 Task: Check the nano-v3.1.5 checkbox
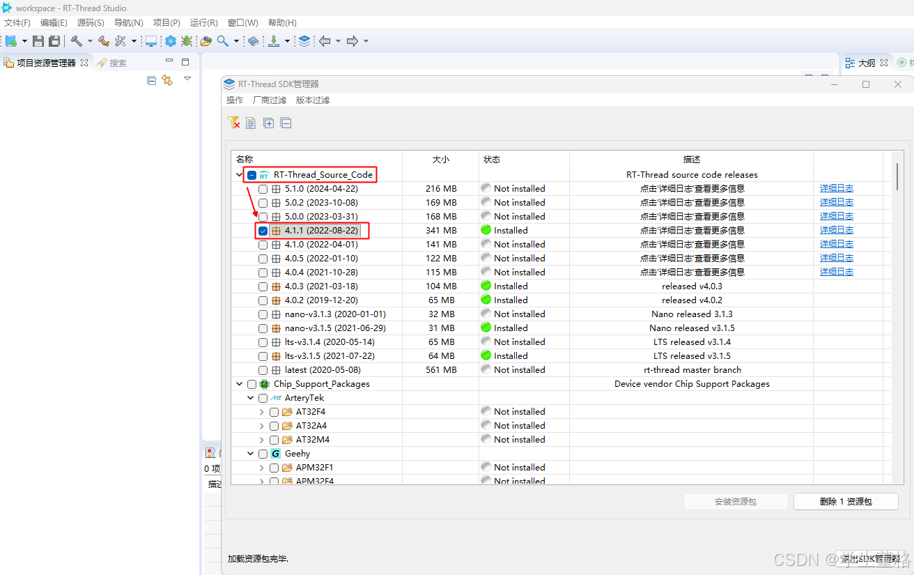point(263,328)
